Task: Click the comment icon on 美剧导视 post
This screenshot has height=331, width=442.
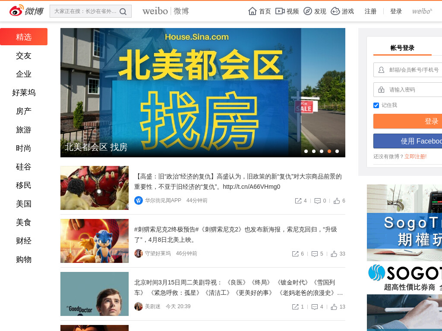Action: pyautogui.click(x=315, y=306)
